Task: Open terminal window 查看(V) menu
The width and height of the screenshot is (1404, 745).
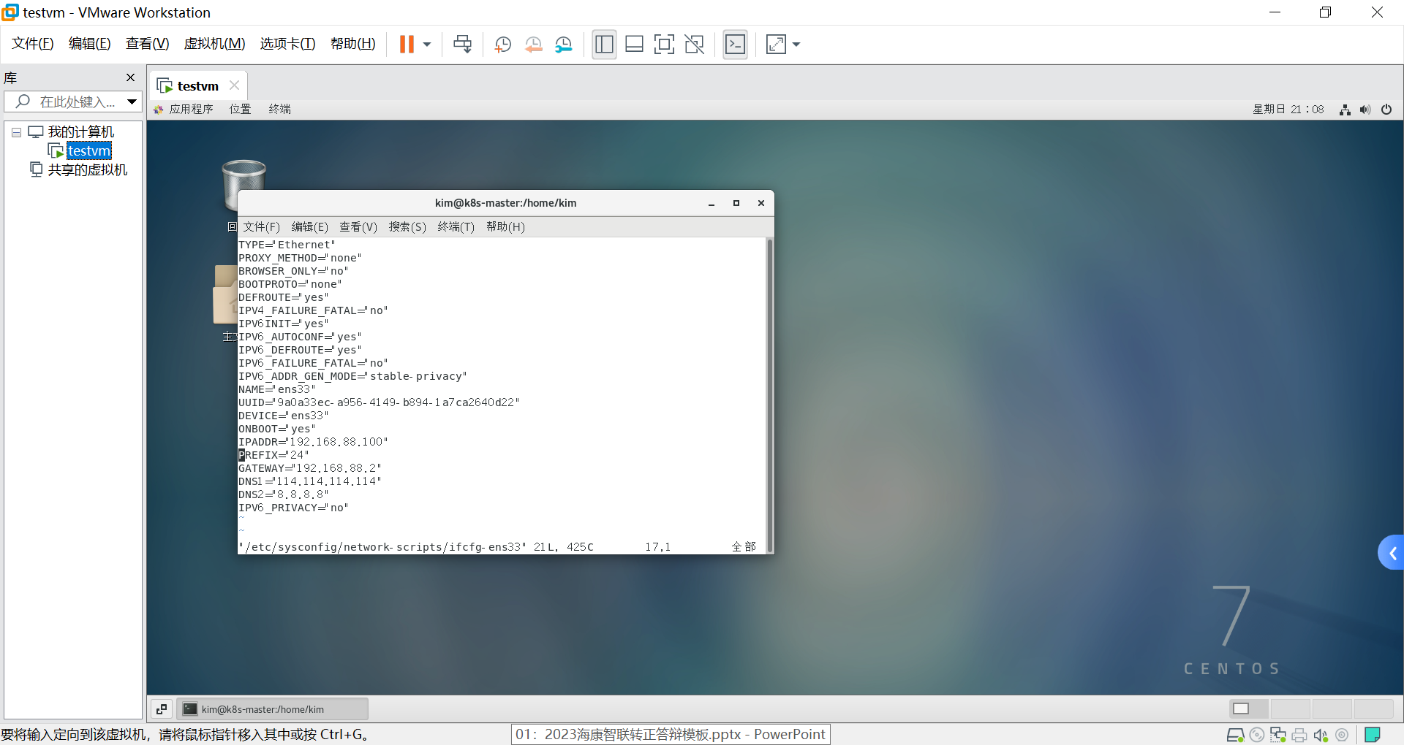Action: click(x=358, y=227)
